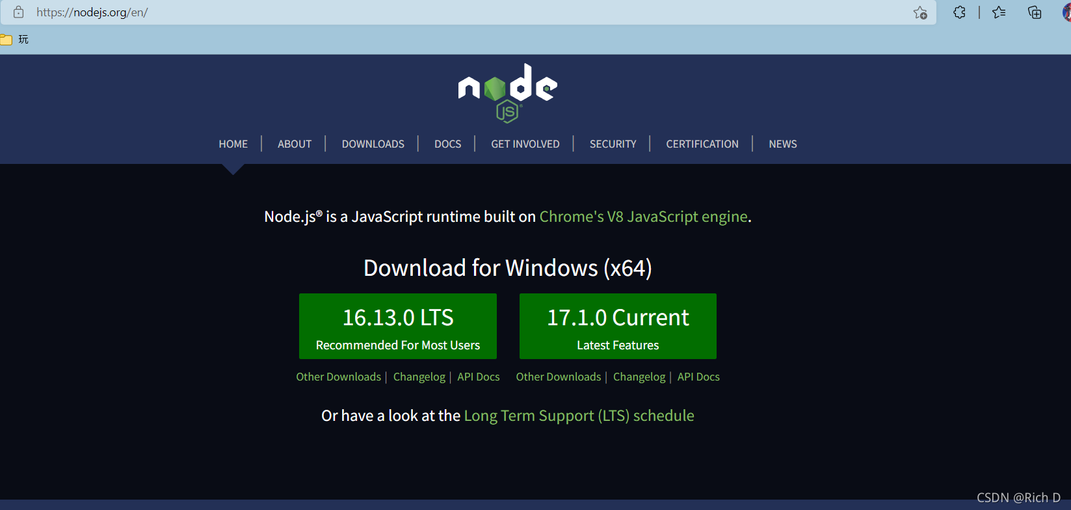Viewport: 1071px width, 510px height.
Task: Click the Node.js logo
Action: (x=507, y=93)
